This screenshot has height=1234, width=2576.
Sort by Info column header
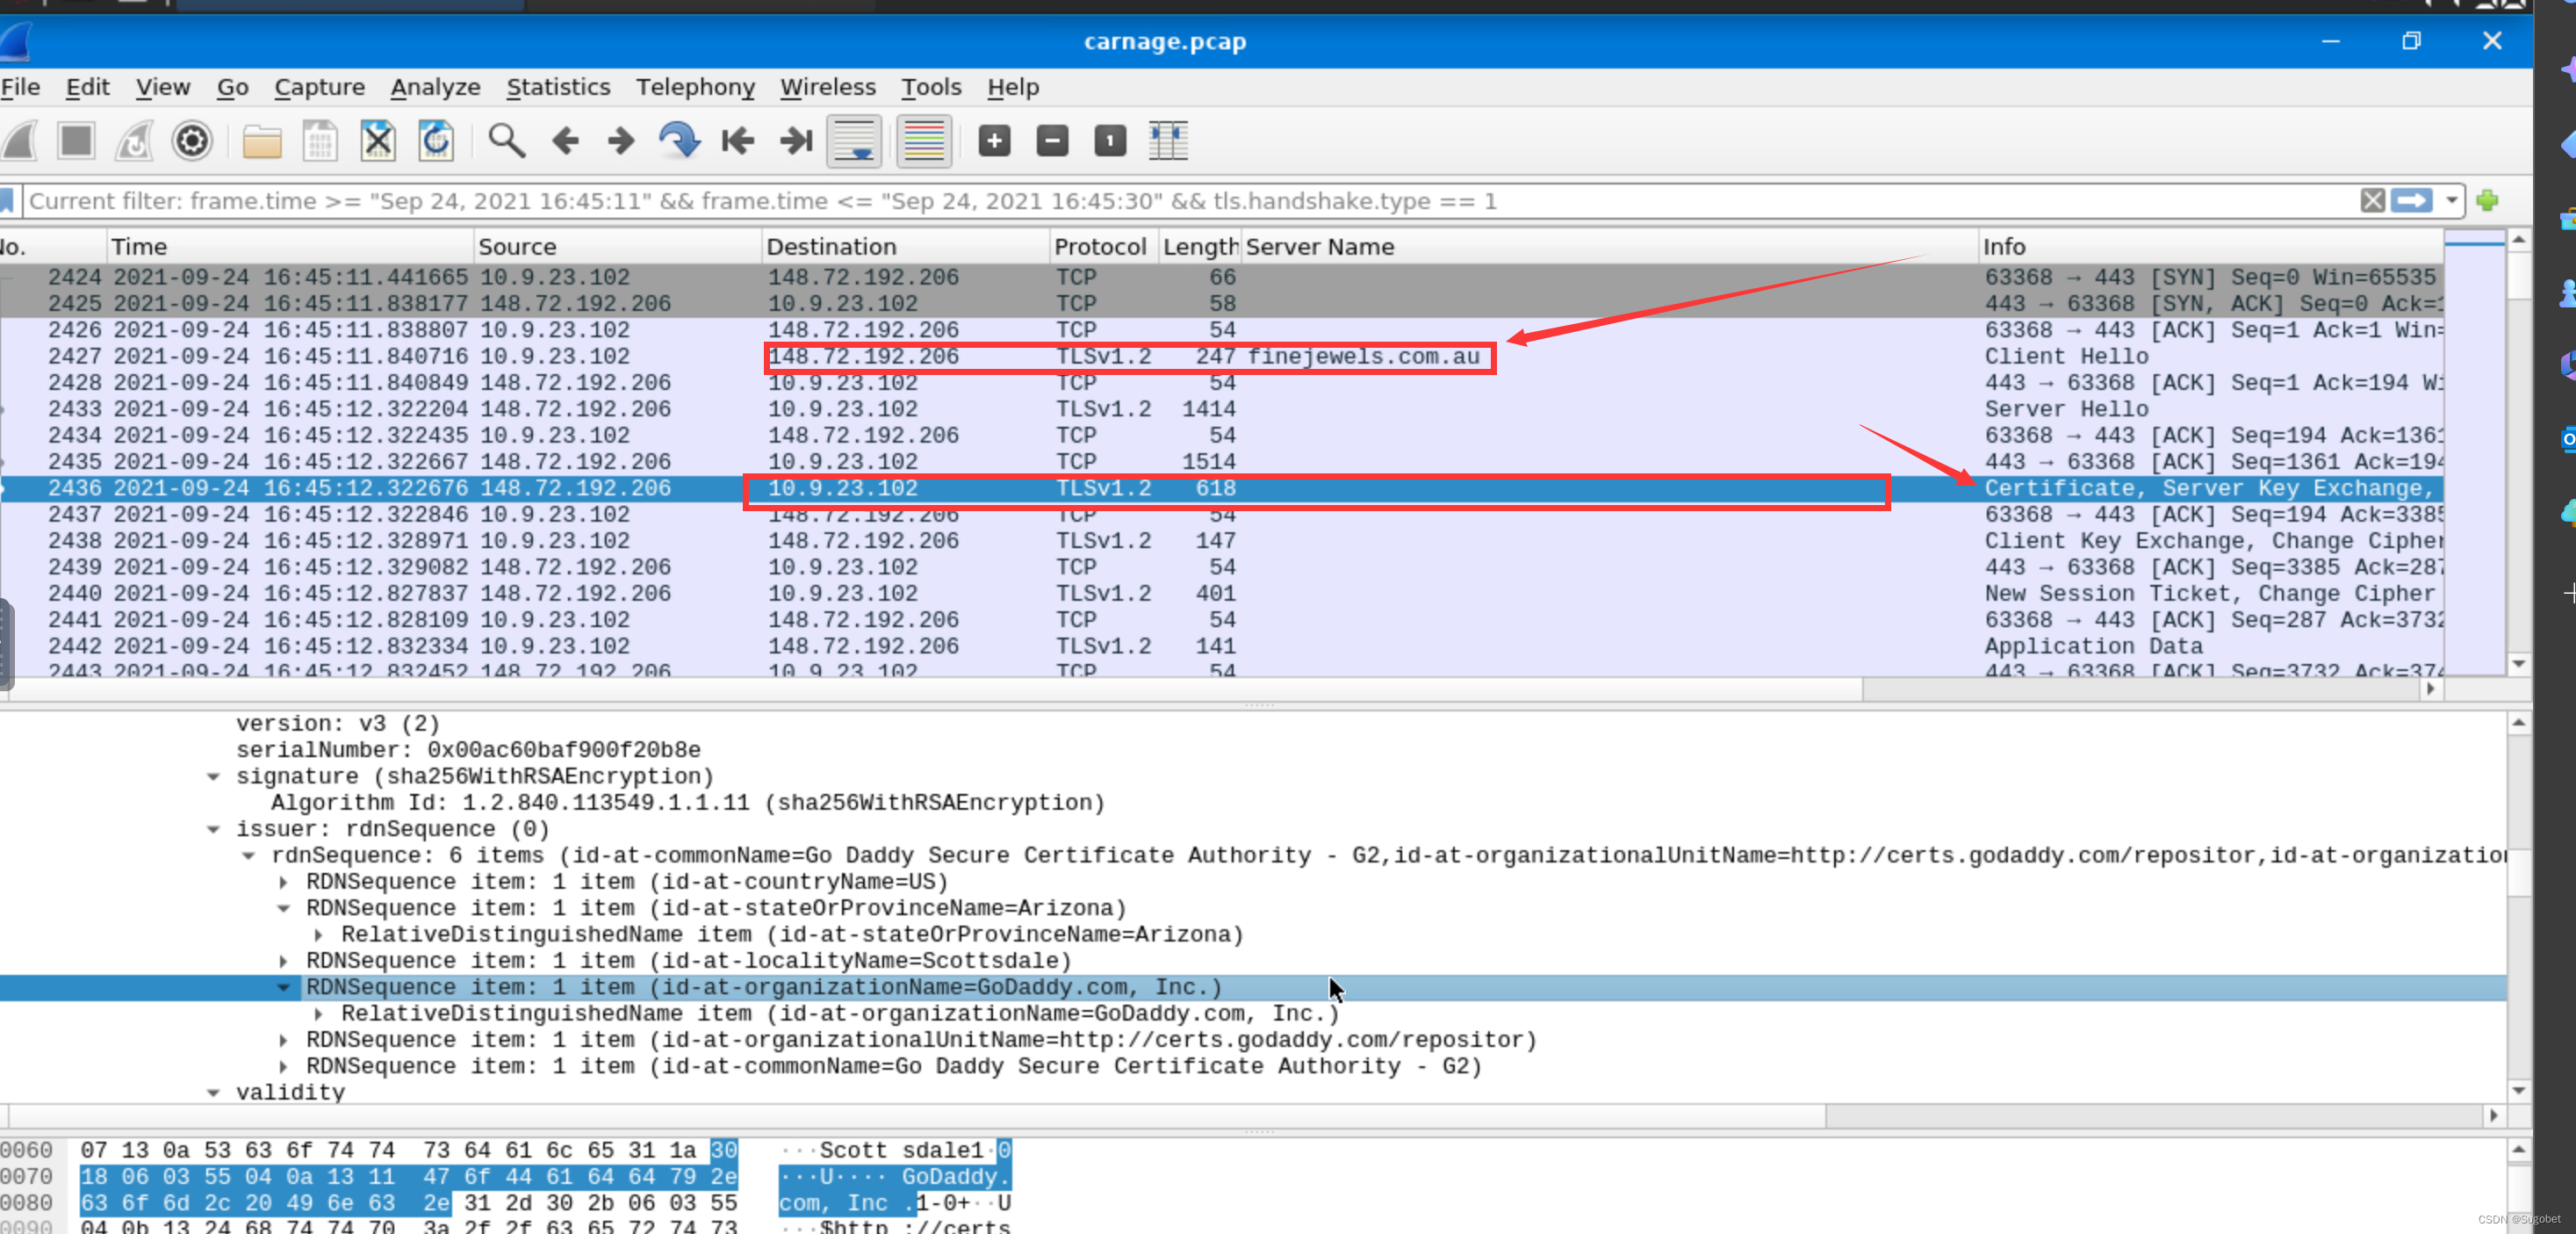[2210, 246]
